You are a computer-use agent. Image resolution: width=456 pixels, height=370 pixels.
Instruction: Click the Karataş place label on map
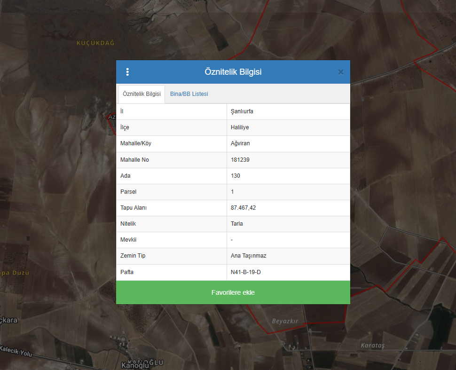pos(372,346)
